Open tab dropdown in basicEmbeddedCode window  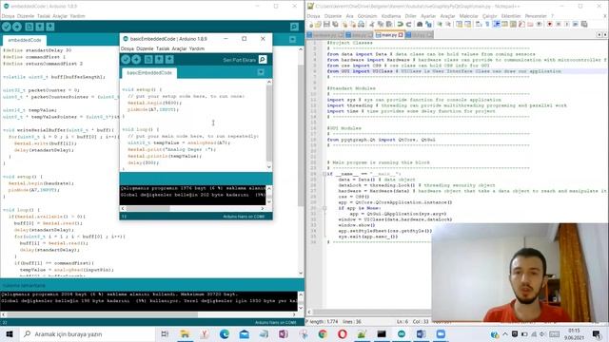(261, 72)
